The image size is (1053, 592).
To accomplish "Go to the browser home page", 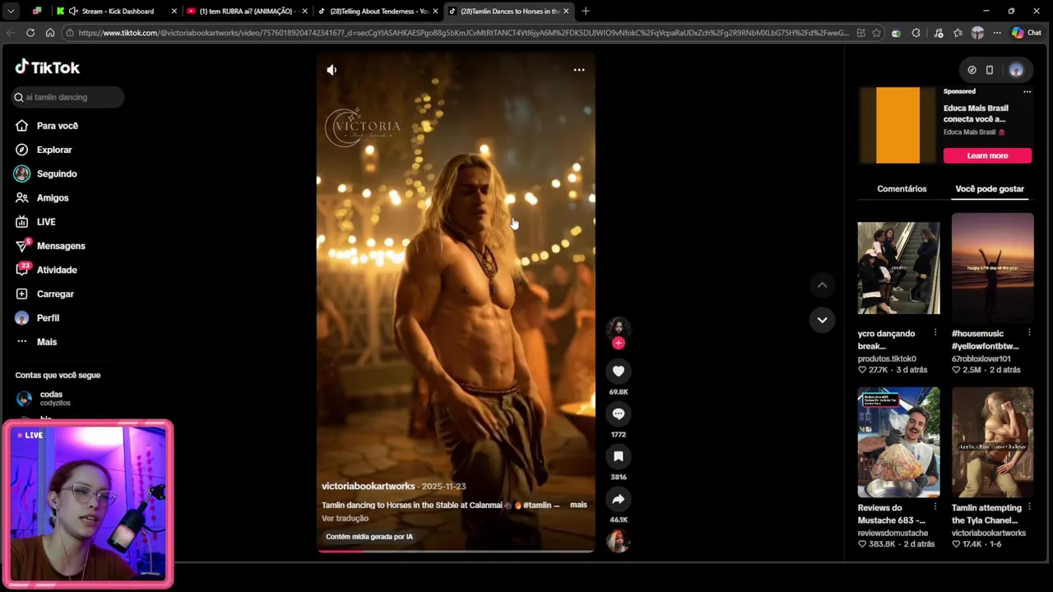I will coord(50,33).
